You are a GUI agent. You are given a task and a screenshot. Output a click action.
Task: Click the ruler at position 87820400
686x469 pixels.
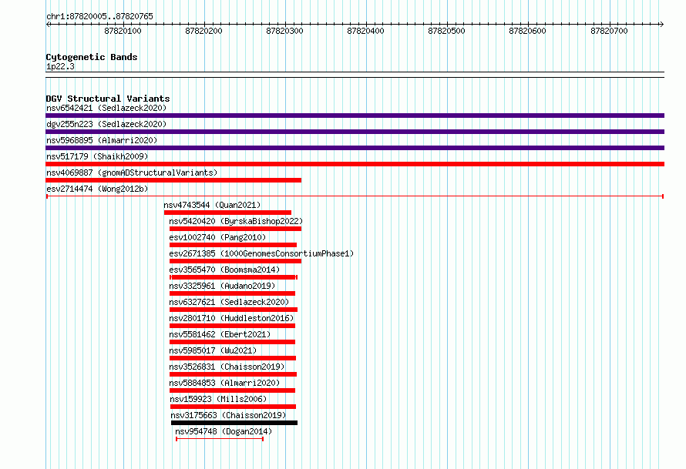[366, 31]
